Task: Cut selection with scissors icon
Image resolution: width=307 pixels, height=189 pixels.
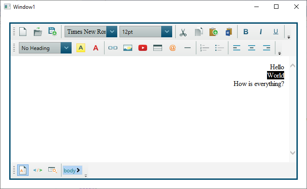Action: tap(183, 32)
